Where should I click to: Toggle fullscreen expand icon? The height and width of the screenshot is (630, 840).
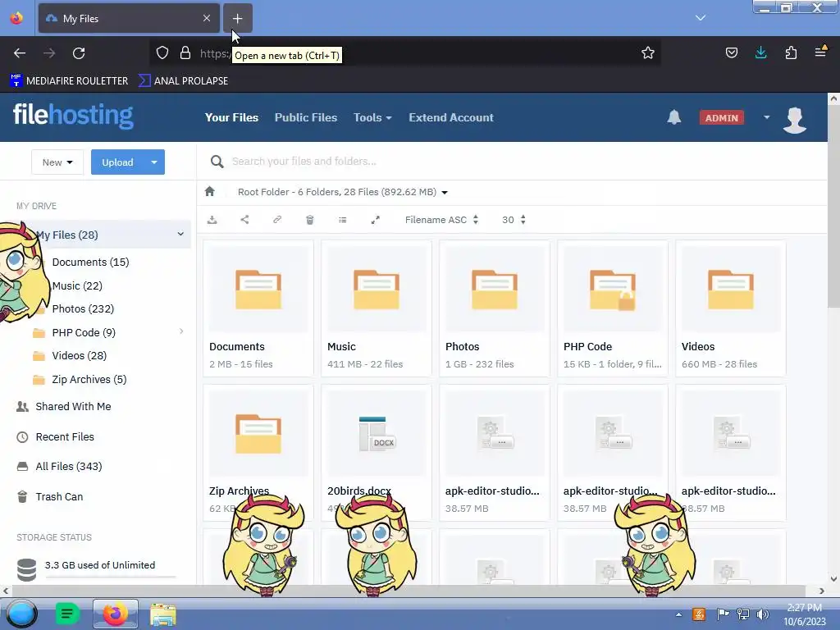(376, 220)
